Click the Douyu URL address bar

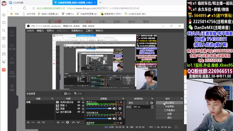tap(103, 8)
